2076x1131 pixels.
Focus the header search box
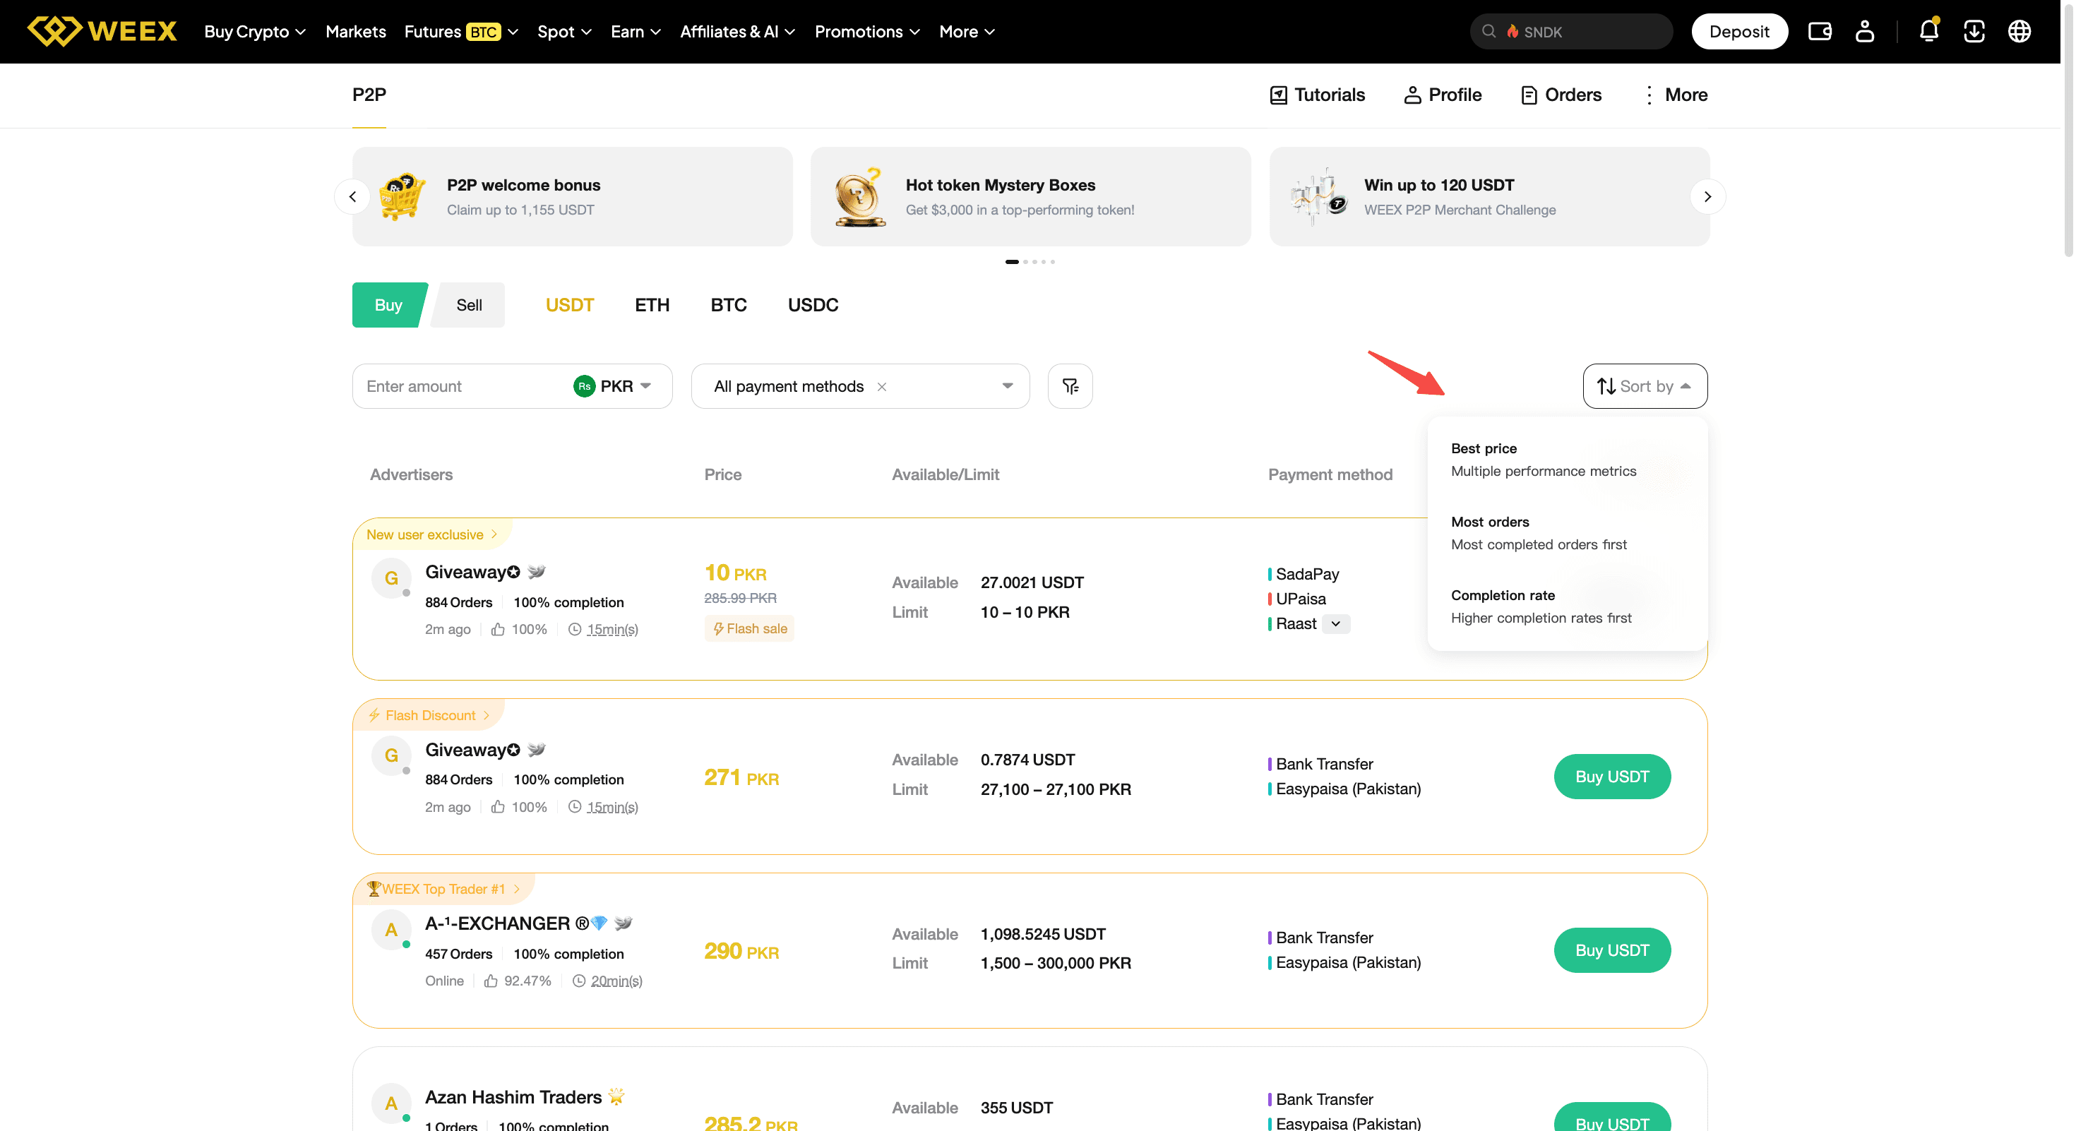1570,31
